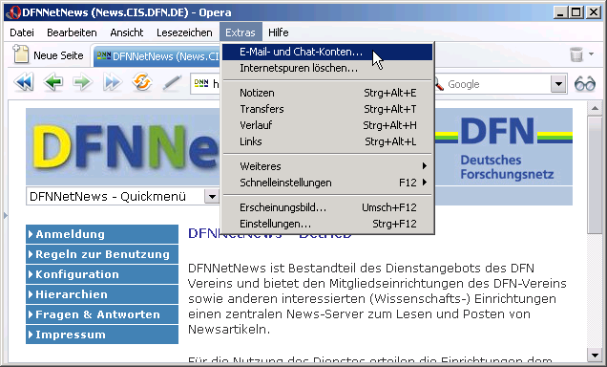Click the fast forward navigation icon
Image resolution: width=607 pixels, height=367 pixels.
pos(113,82)
